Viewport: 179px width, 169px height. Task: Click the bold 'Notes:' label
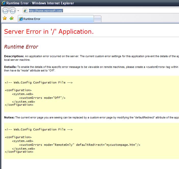(9, 117)
